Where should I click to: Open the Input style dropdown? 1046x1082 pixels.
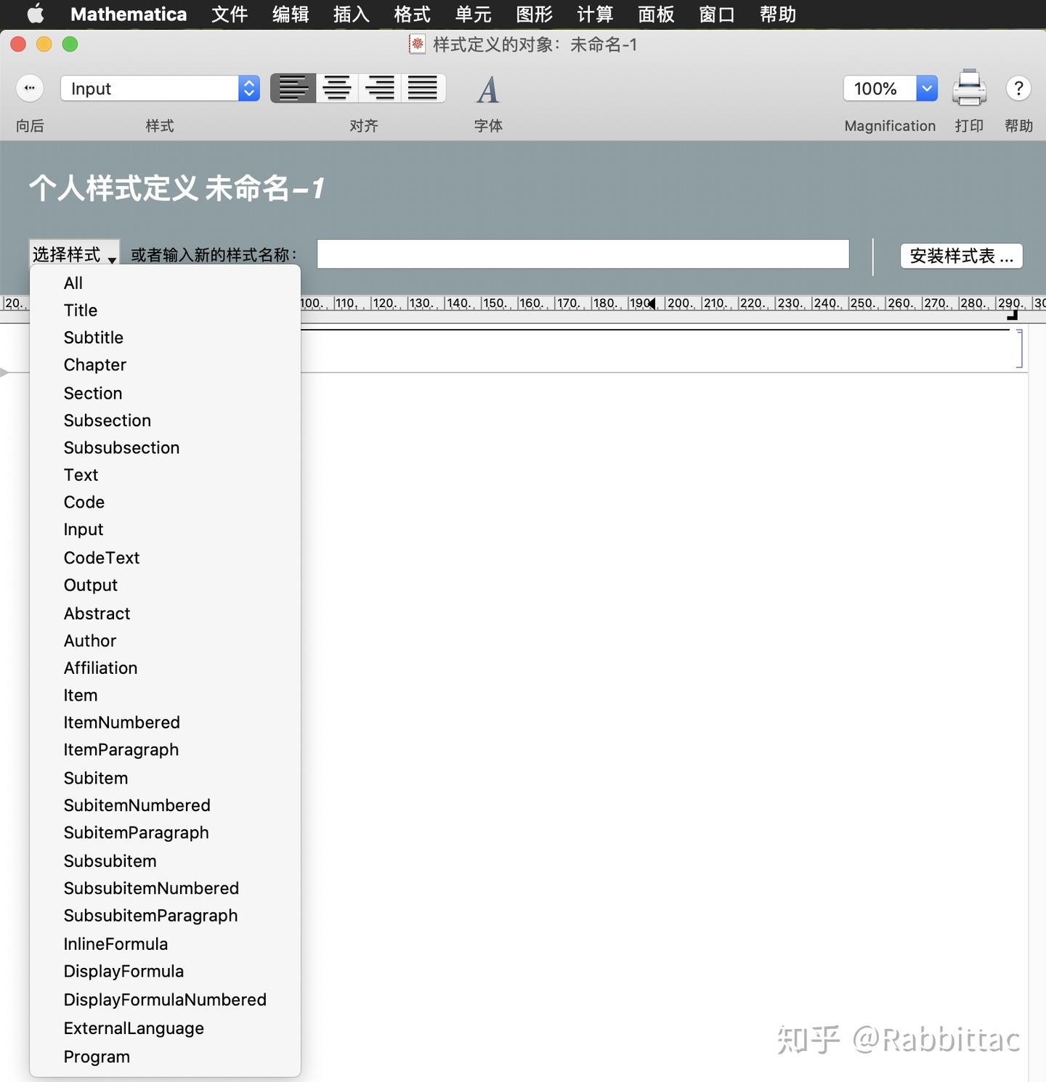point(248,88)
